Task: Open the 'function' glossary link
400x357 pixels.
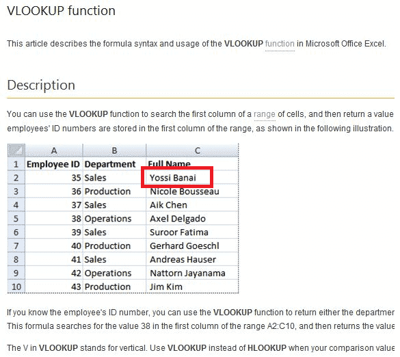Action: point(280,44)
